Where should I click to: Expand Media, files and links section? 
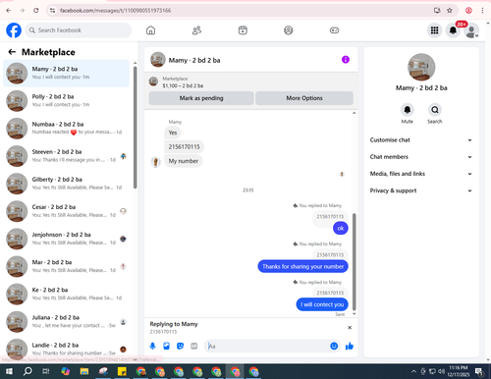[x=421, y=174]
